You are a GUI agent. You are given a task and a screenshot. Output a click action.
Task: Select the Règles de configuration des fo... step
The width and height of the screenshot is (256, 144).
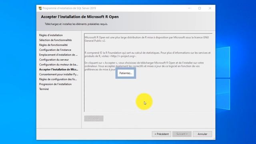tap(58, 79)
